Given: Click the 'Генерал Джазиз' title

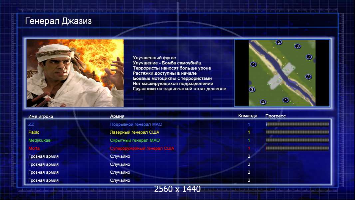Looking at the screenshot, I should [x=58, y=21].
